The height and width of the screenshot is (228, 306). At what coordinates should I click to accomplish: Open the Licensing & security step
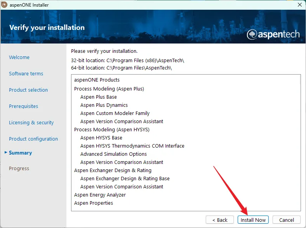click(31, 123)
